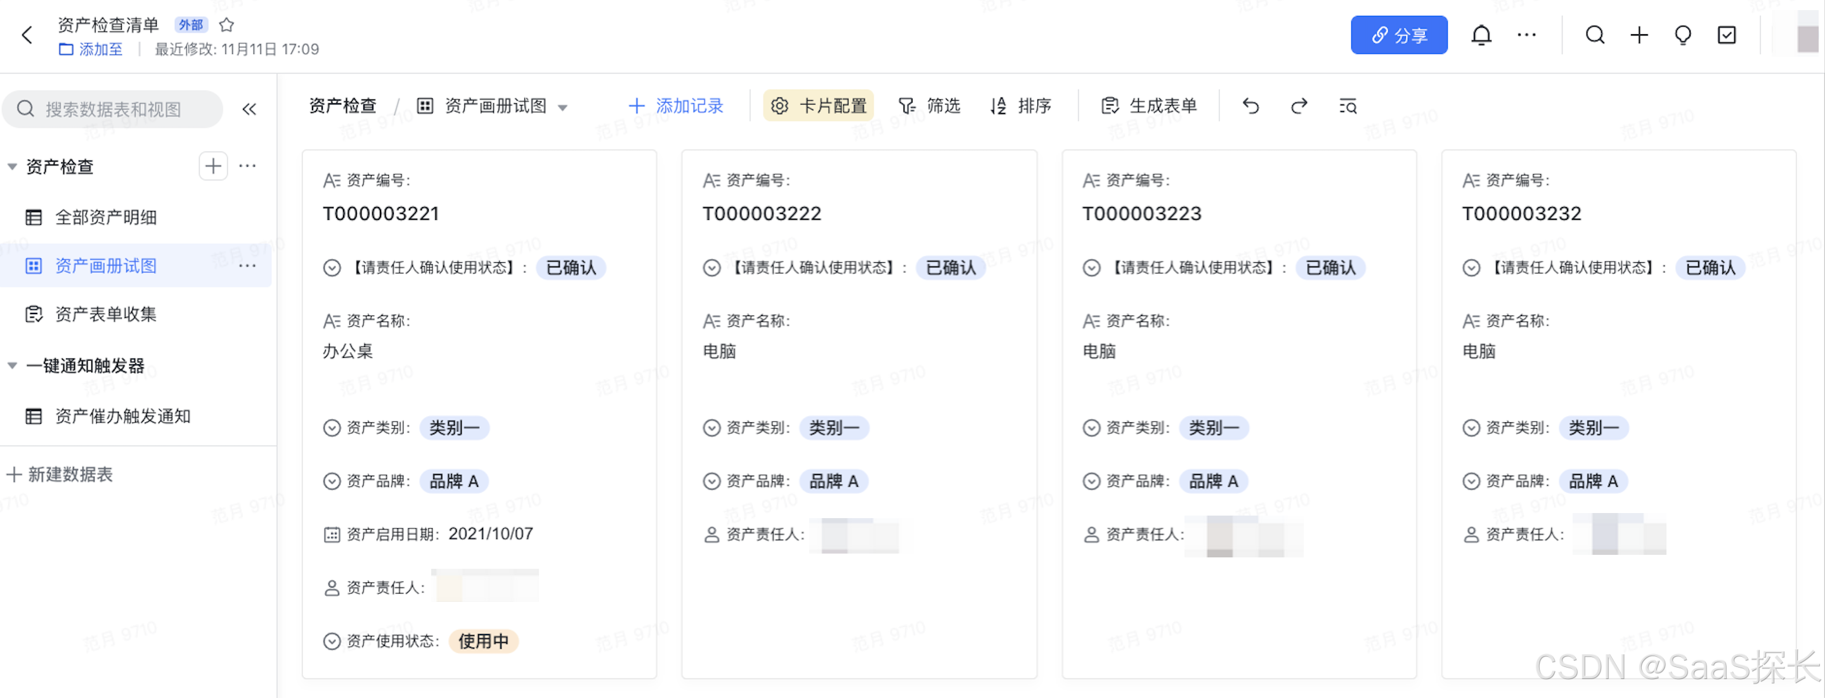Click 添加记录 to add record

[x=676, y=106]
